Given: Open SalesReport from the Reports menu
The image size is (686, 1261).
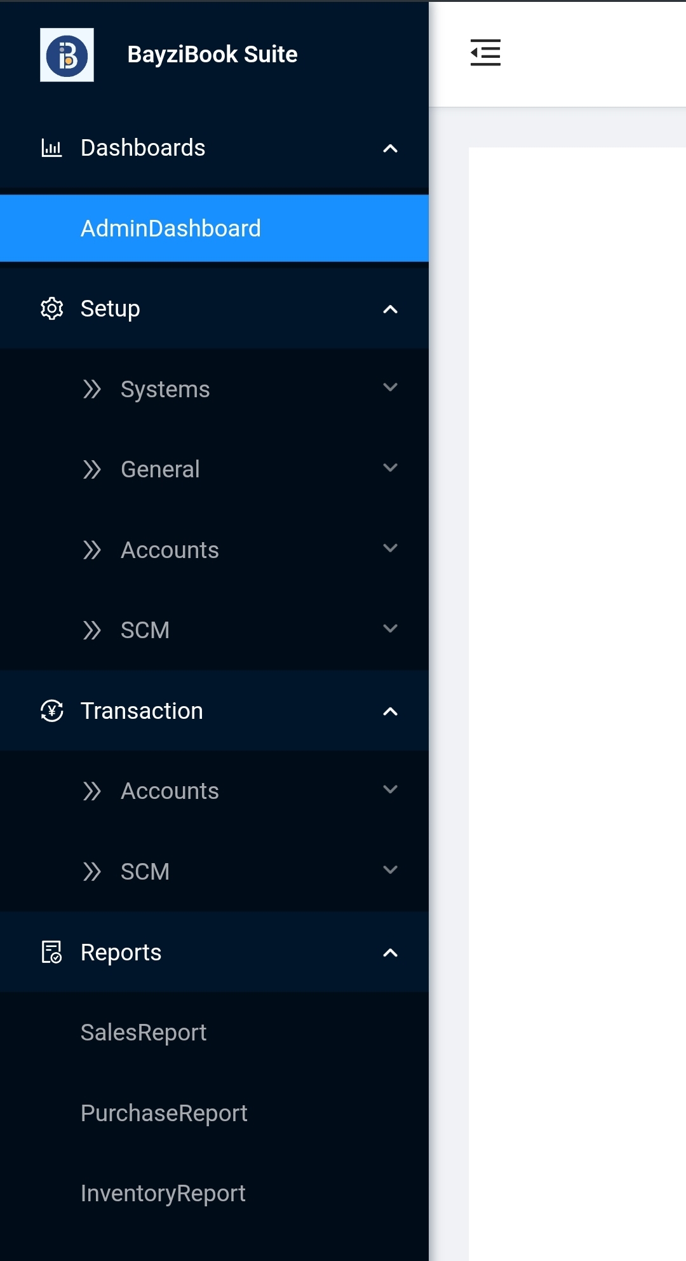Looking at the screenshot, I should 144,1033.
